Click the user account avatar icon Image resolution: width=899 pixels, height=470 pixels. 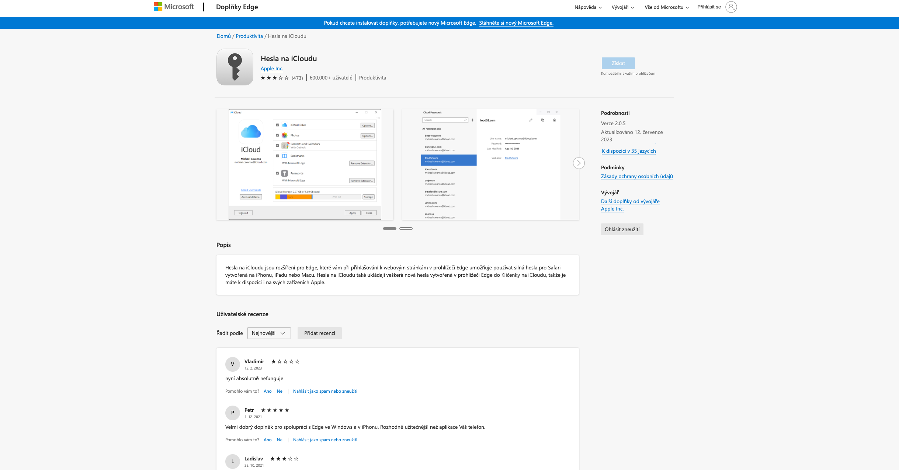(x=731, y=7)
